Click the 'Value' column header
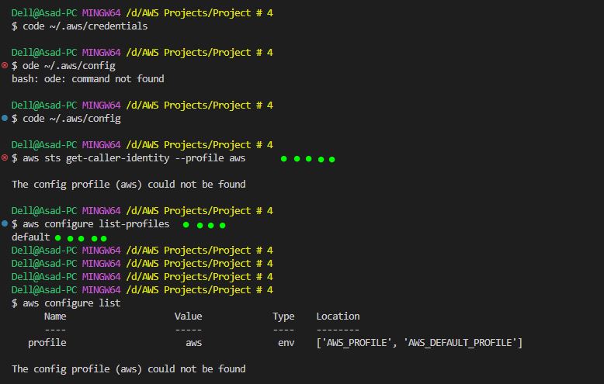This screenshot has height=384, width=604. click(x=188, y=317)
